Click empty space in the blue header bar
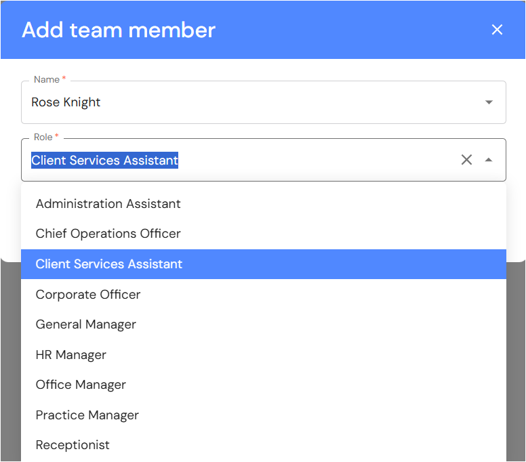 pyautogui.click(x=352, y=30)
